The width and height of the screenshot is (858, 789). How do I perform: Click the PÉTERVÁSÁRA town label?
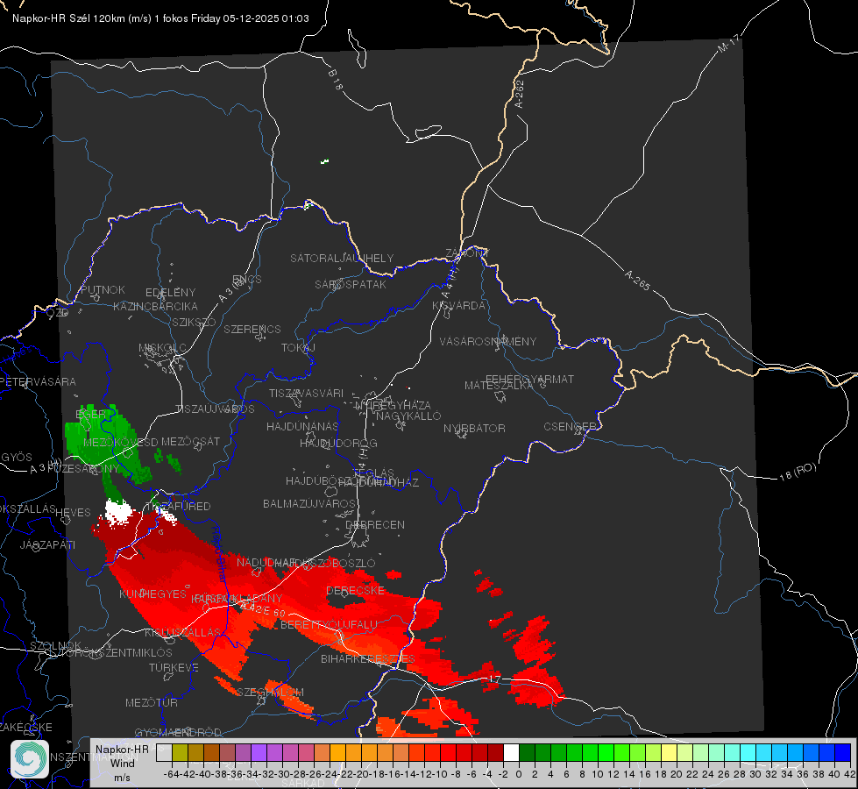(38, 381)
